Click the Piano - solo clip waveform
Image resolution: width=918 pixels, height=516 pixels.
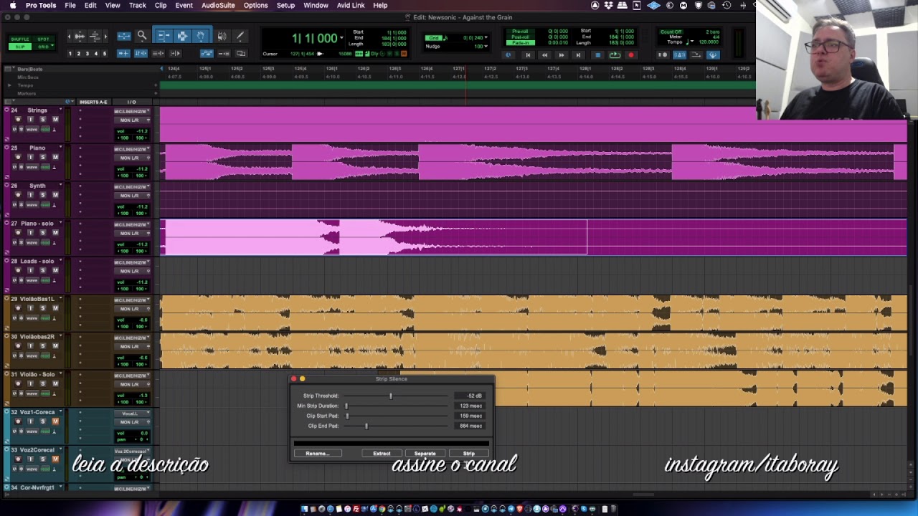coord(373,237)
